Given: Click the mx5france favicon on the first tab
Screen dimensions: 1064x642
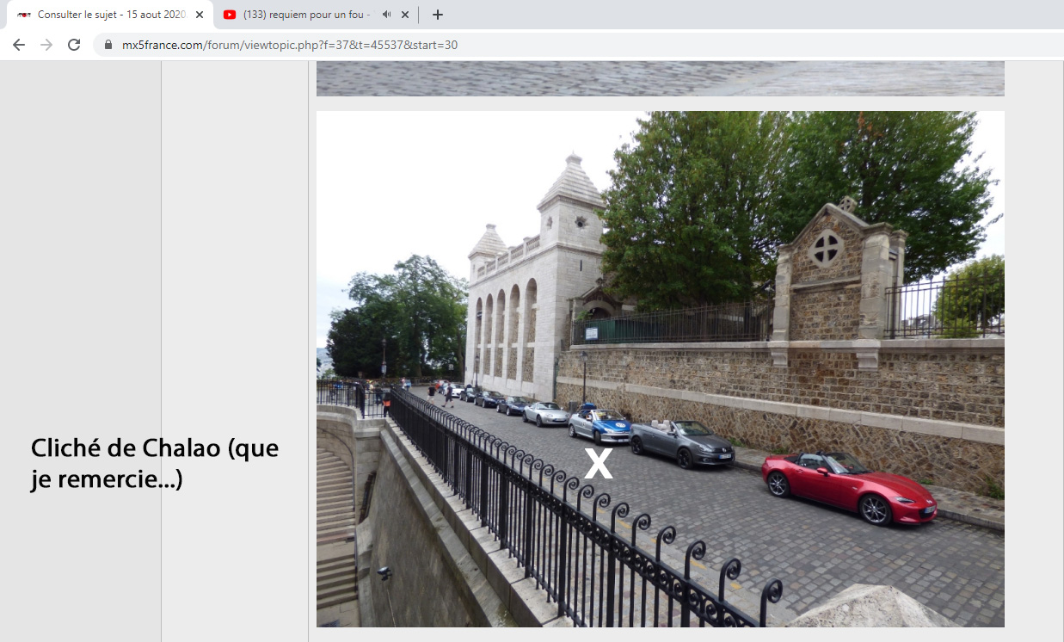Looking at the screenshot, I should click(24, 15).
